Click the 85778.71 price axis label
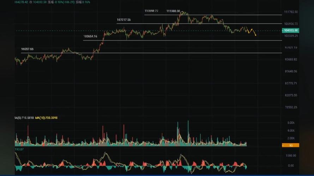 pyautogui.click(x=291, y=83)
